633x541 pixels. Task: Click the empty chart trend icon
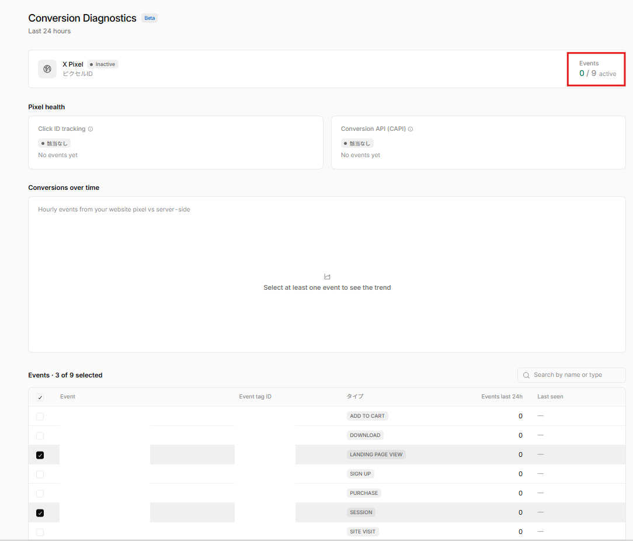pos(327,277)
